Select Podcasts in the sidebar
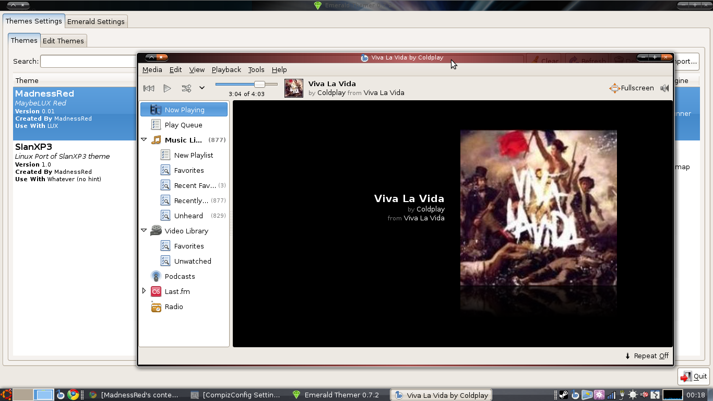 [180, 276]
